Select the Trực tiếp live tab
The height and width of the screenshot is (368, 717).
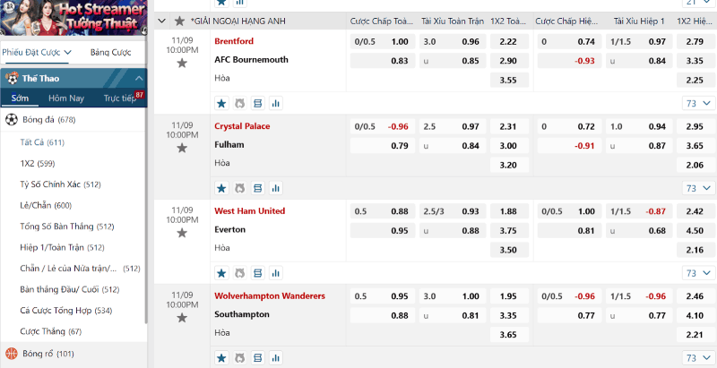pyautogui.click(x=120, y=98)
